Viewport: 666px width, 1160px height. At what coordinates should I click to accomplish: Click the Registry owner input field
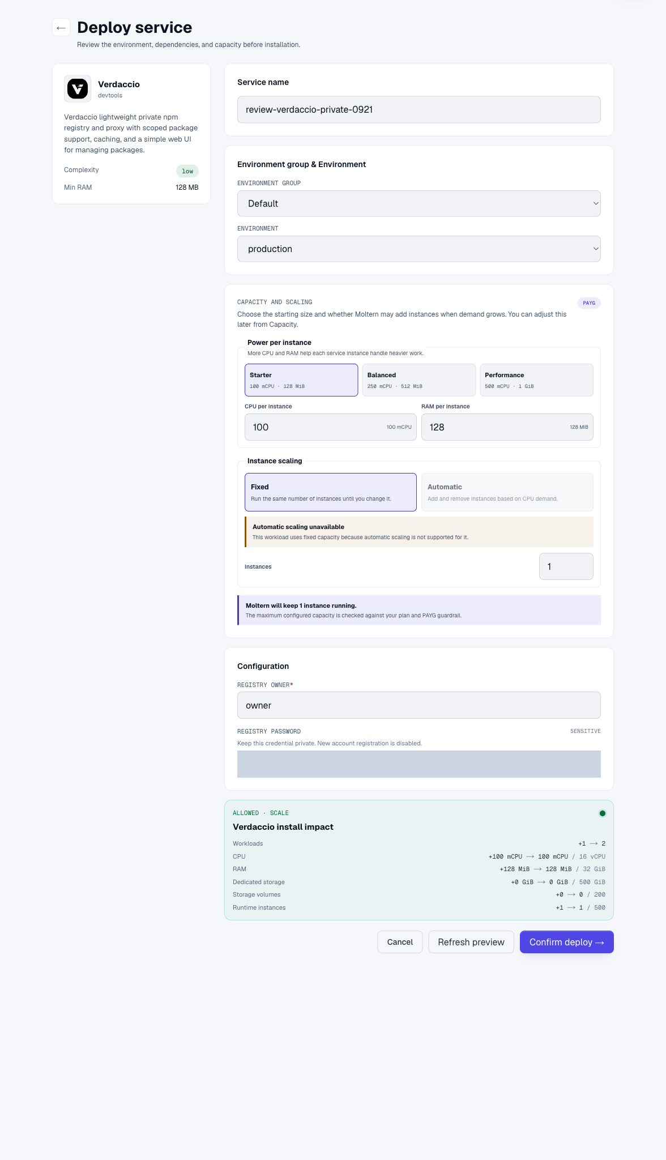coord(419,705)
